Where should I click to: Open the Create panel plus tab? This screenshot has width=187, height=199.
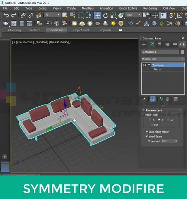pyautogui.click(x=144, y=44)
